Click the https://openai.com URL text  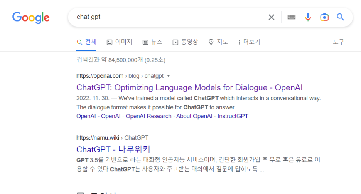pyautogui.click(x=100, y=76)
